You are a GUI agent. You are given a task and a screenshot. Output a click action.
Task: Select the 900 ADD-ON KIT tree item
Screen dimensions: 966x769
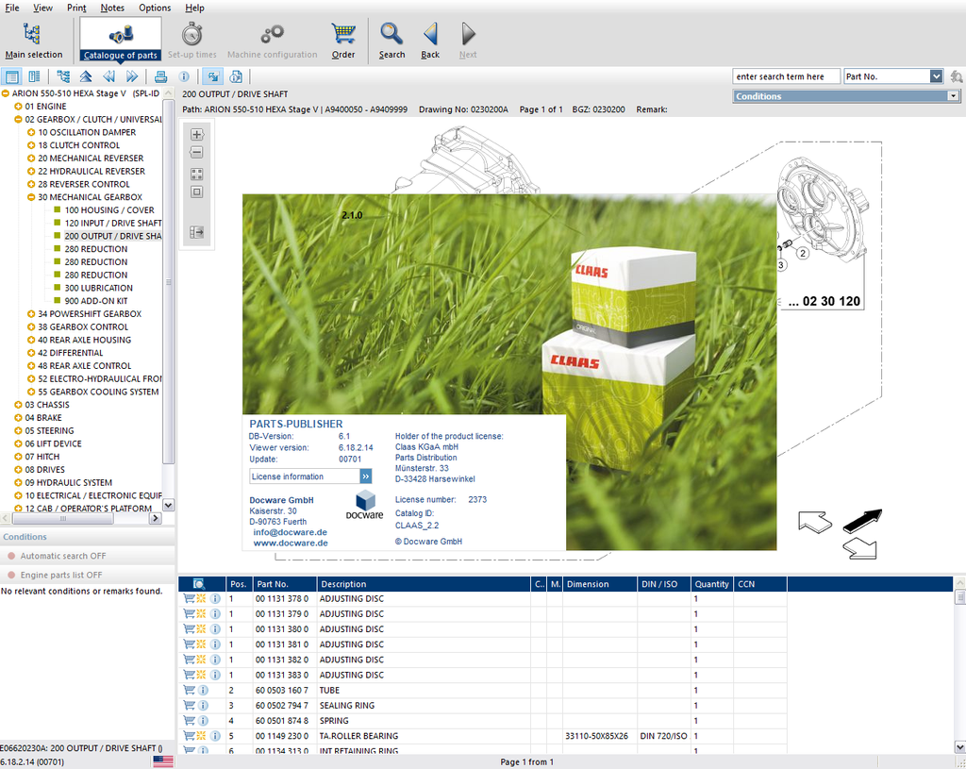click(95, 301)
